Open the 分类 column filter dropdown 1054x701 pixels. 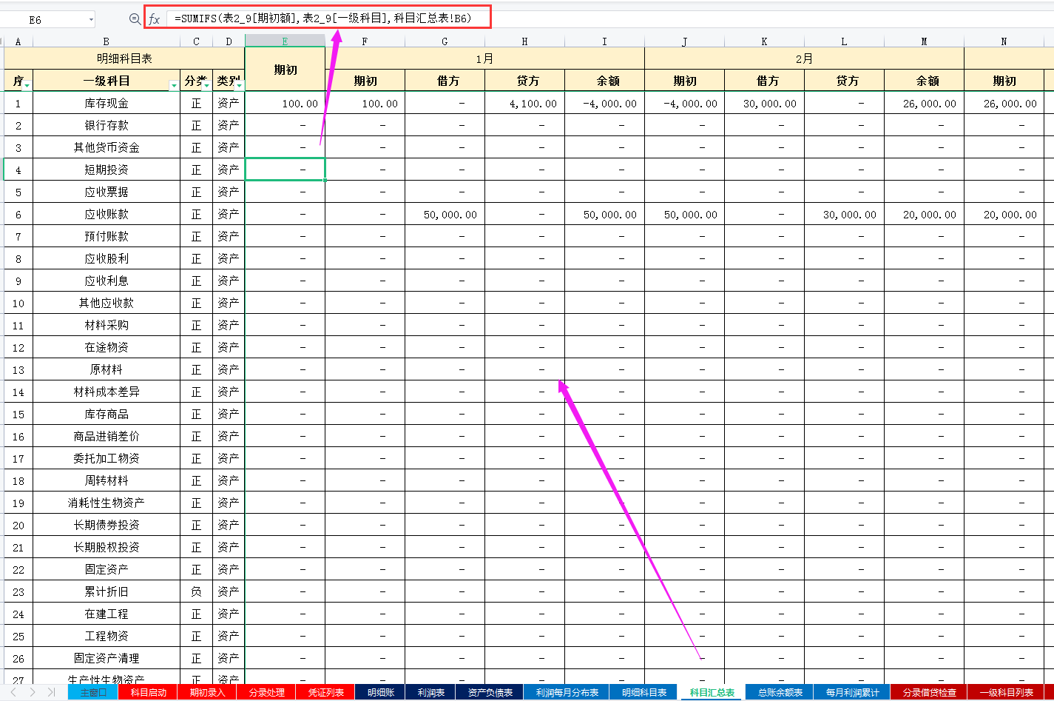(206, 86)
